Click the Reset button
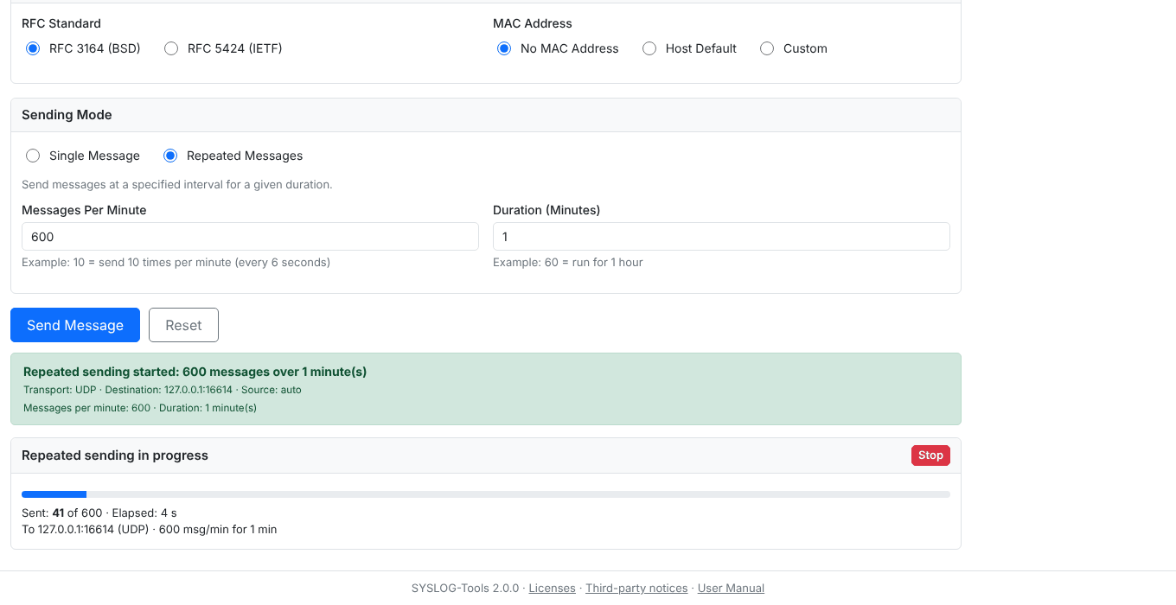The width and height of the screenshot is (1176, 605). tap(183, 325)
